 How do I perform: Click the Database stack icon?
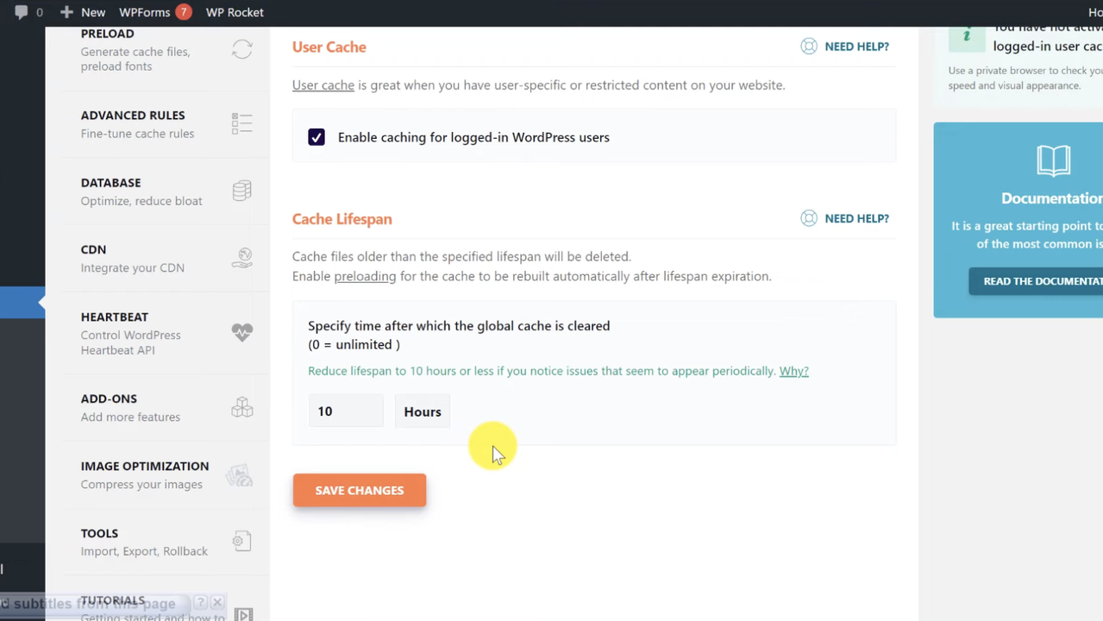pos(241,191)
